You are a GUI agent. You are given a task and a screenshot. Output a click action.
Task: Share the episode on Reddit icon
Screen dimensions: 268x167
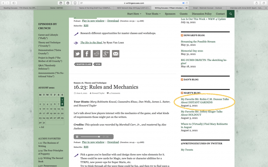click(96, 54)
